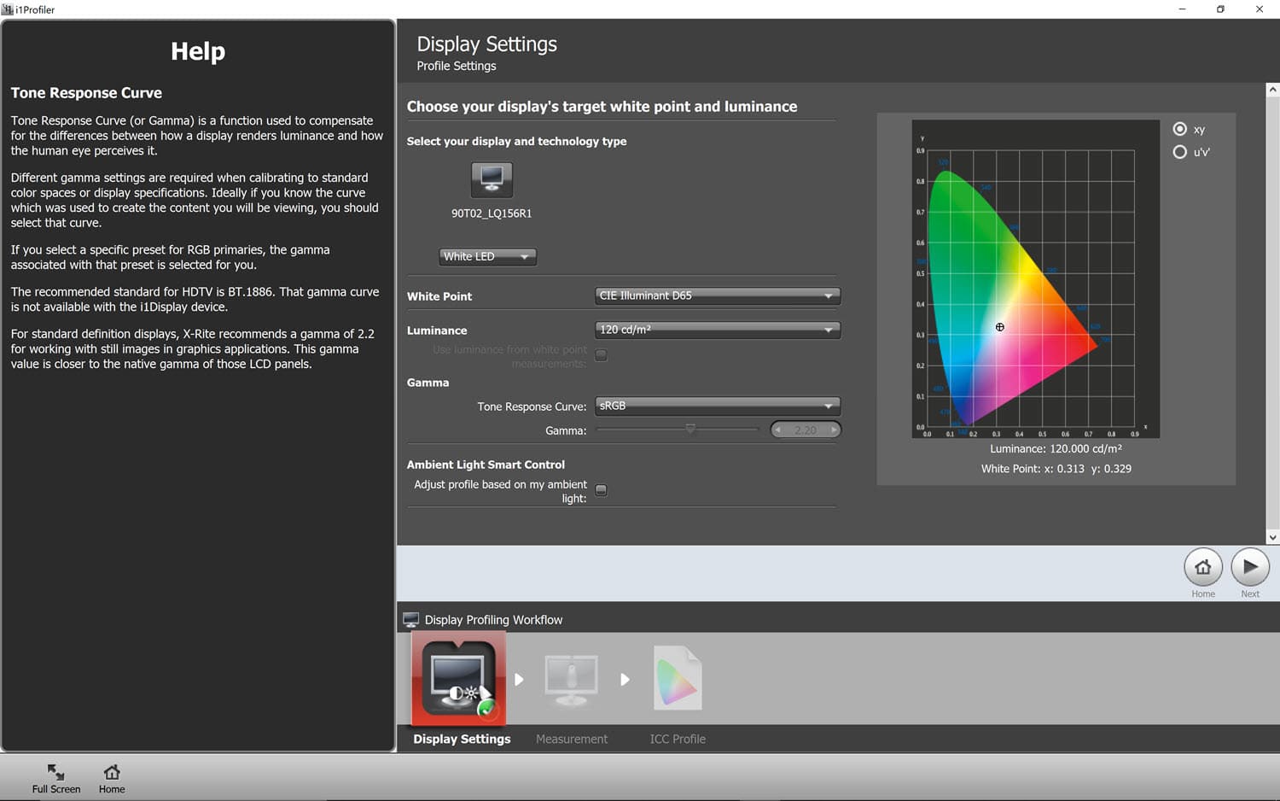Screen dimensions: 1280x801
Task: Click the gamma stepper decrease arrow
Action: pos(778,430)
